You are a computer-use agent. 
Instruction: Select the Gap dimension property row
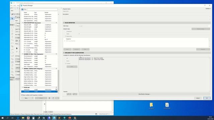[39, 60]
